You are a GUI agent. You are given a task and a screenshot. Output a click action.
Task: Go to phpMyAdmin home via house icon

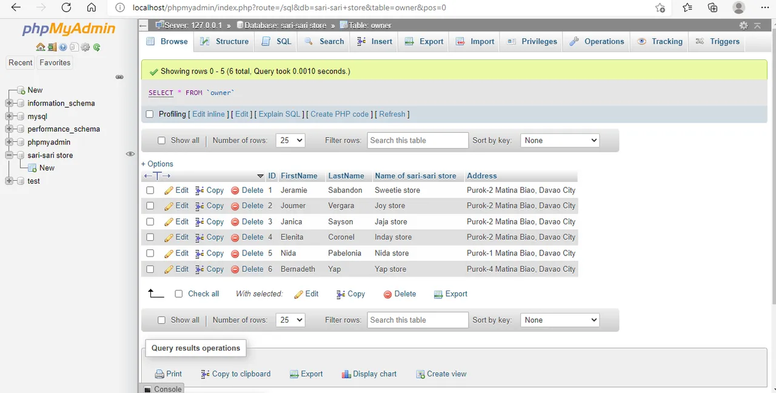point(40,47)
